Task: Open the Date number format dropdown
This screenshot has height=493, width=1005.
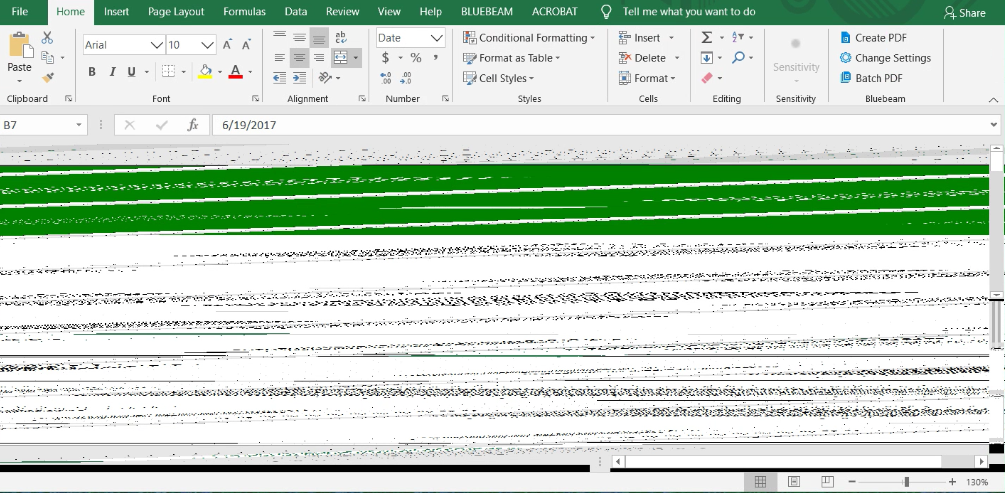Action: tap(437, 38)
